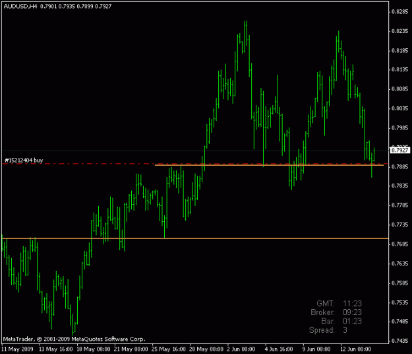Click the 11 May 2009 date label
The width and height of the screenshot is (412, 354).
click(x=18, y=349)
